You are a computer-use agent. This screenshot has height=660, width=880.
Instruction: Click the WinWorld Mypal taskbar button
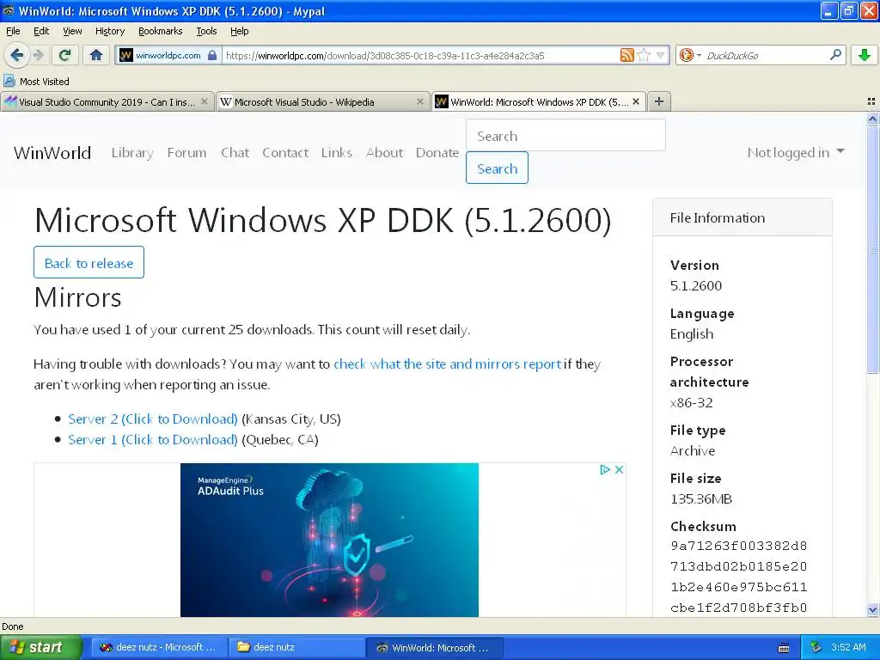[x=435, y=647]
